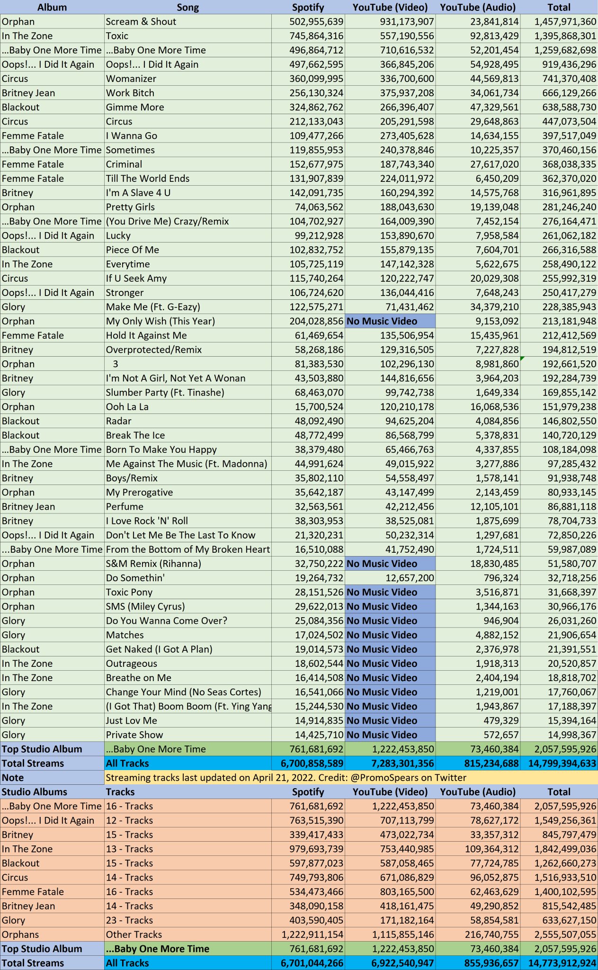This screenshot has height=970, width=598.
Task: Click 'Do You Wanna Come Over?' cell
Action: 188,620
